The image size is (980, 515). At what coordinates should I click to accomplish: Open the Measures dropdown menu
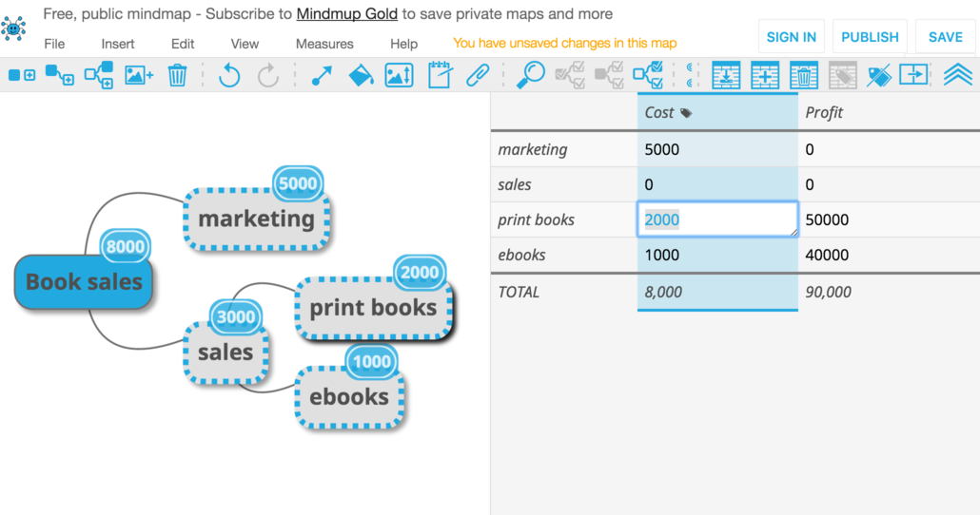(324, 44)
